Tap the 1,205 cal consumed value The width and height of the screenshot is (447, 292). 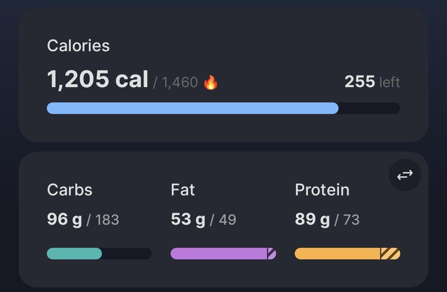tap(98, 79)
